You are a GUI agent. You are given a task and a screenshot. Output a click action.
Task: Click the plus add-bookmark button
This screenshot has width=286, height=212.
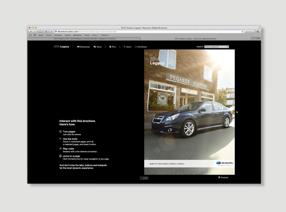[x=51, y=32]
